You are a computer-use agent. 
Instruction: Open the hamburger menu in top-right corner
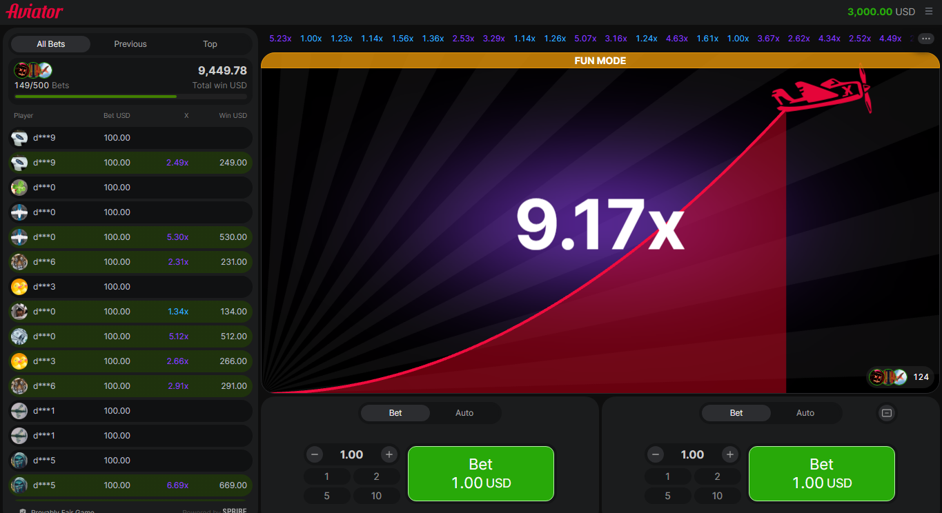click(928, 12)
